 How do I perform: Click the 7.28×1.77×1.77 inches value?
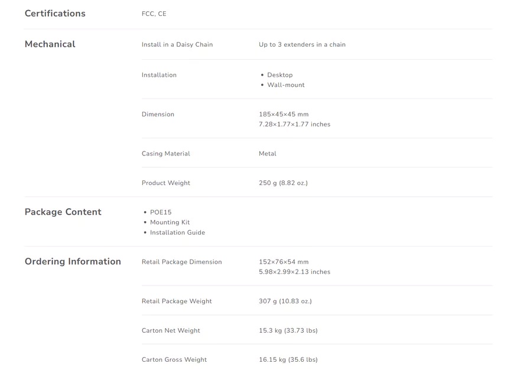[294, 124]
